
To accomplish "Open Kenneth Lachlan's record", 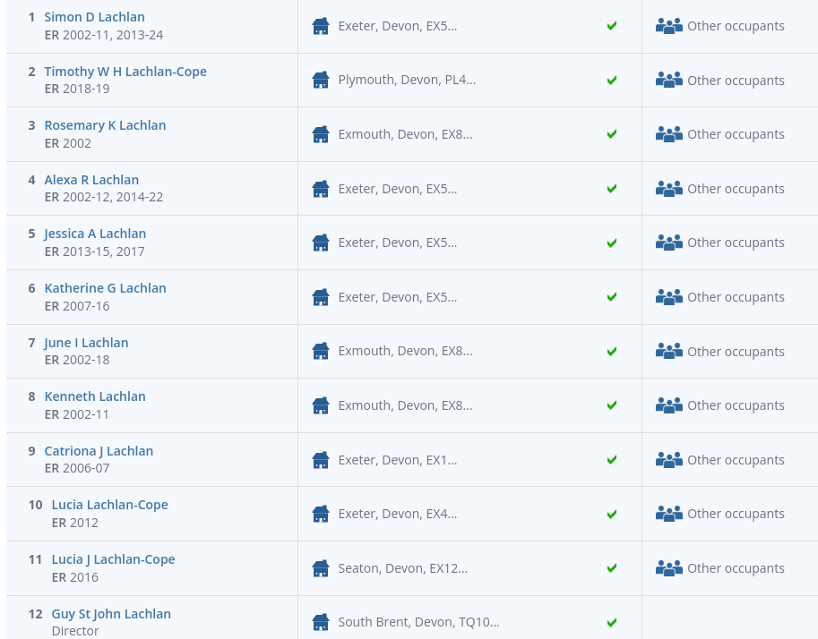I will click(x=95, y=396).
